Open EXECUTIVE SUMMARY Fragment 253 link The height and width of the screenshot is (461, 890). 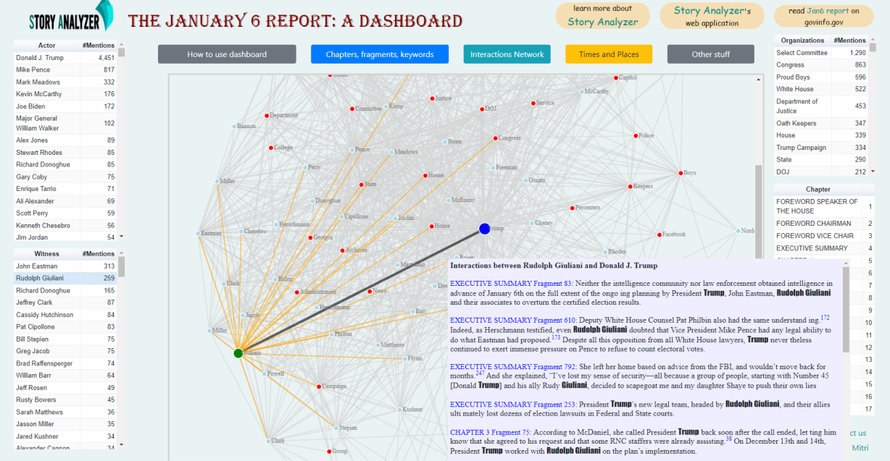click(513, 405)
